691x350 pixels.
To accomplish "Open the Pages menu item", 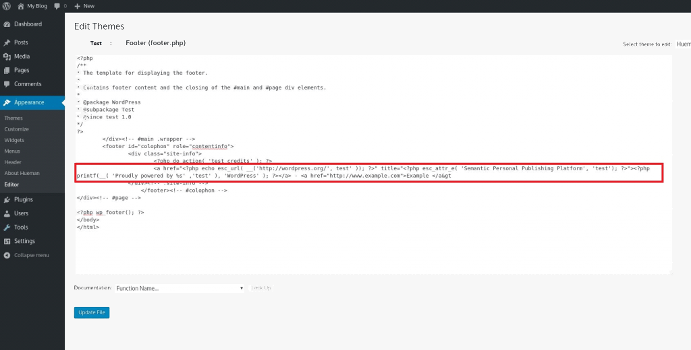I will [x=22, y=71].
